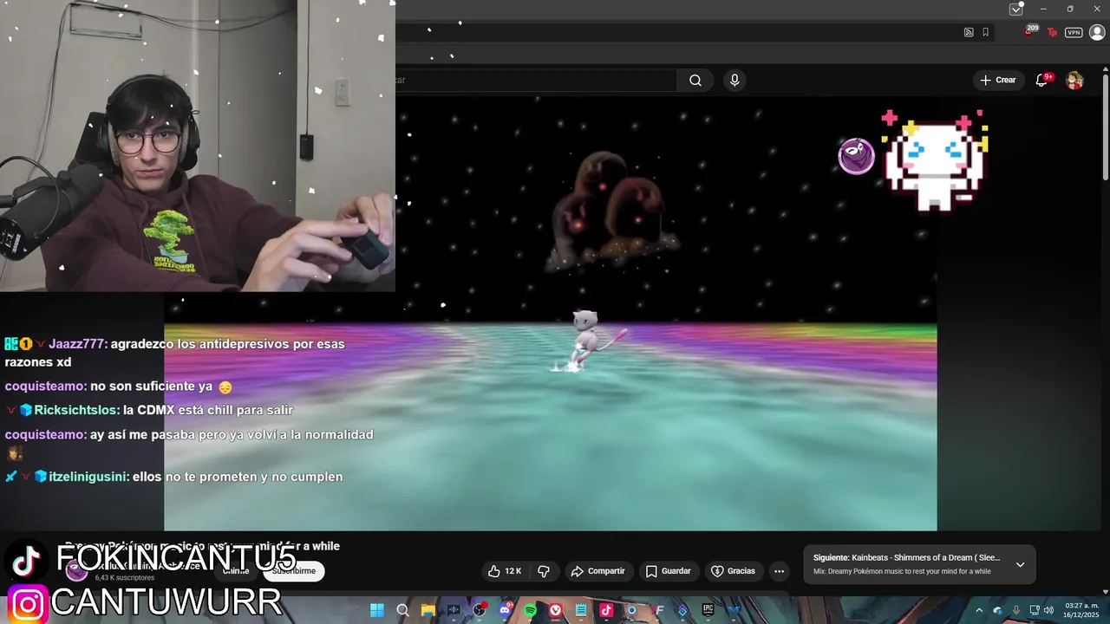Open more actions three-dot menu

coord(779,571)
